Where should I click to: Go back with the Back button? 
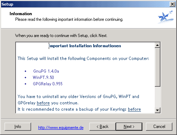pyautogui.click(x=102, y=127)
